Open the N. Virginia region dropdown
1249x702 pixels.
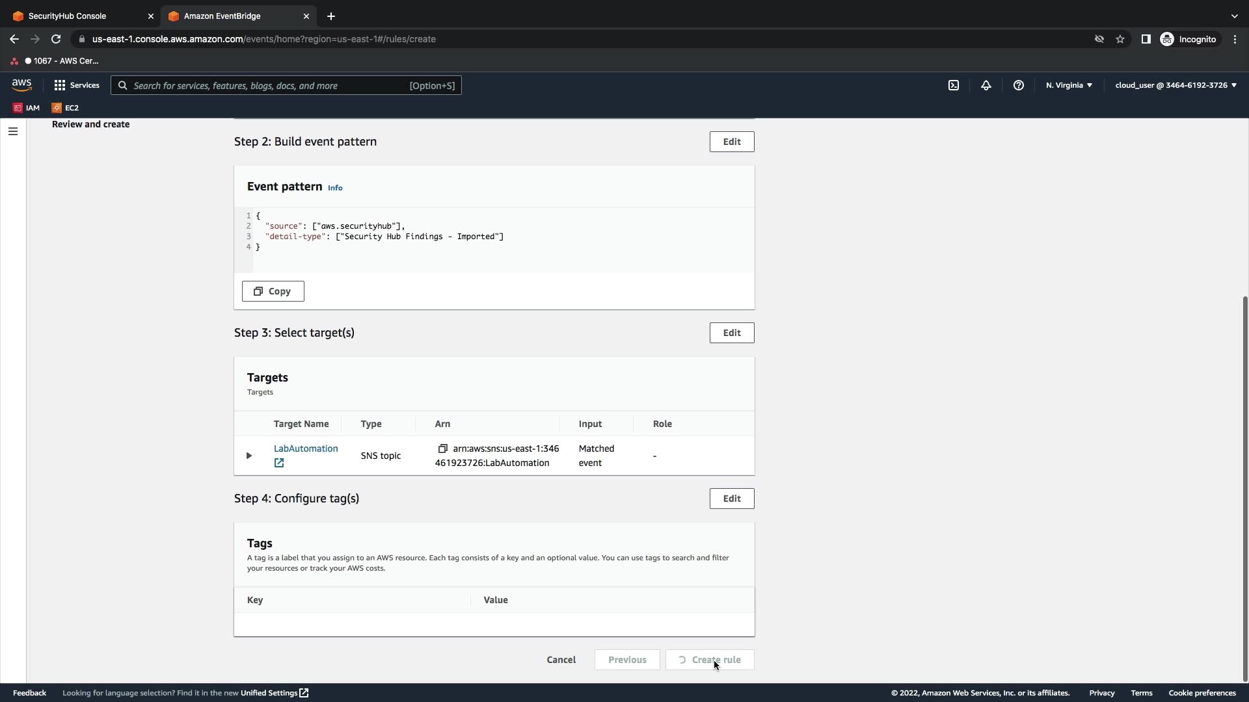pyautogui.click(x=1069, y=85)
